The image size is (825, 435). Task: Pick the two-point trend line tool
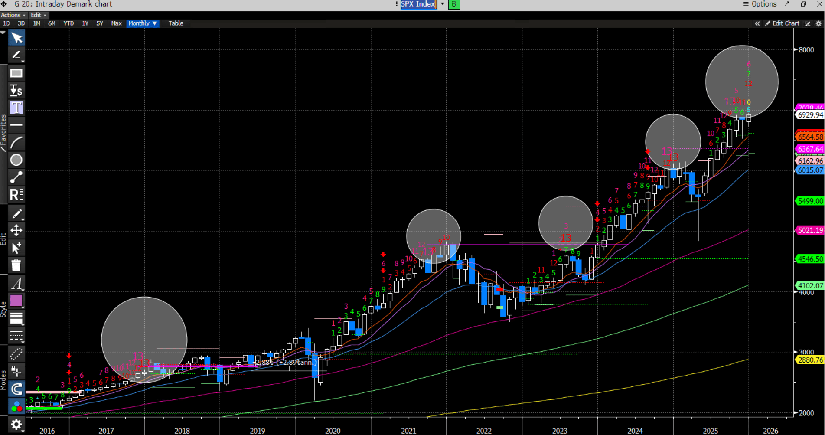pyautogui.click(x=16, y=177)
